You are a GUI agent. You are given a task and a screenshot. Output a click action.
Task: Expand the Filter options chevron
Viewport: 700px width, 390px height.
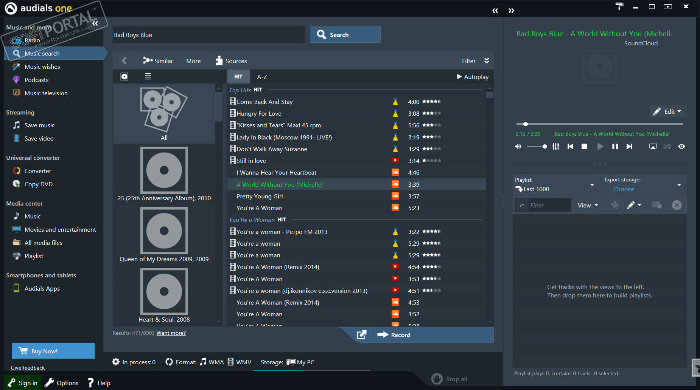pyautogui.click(x=487, y=60)
